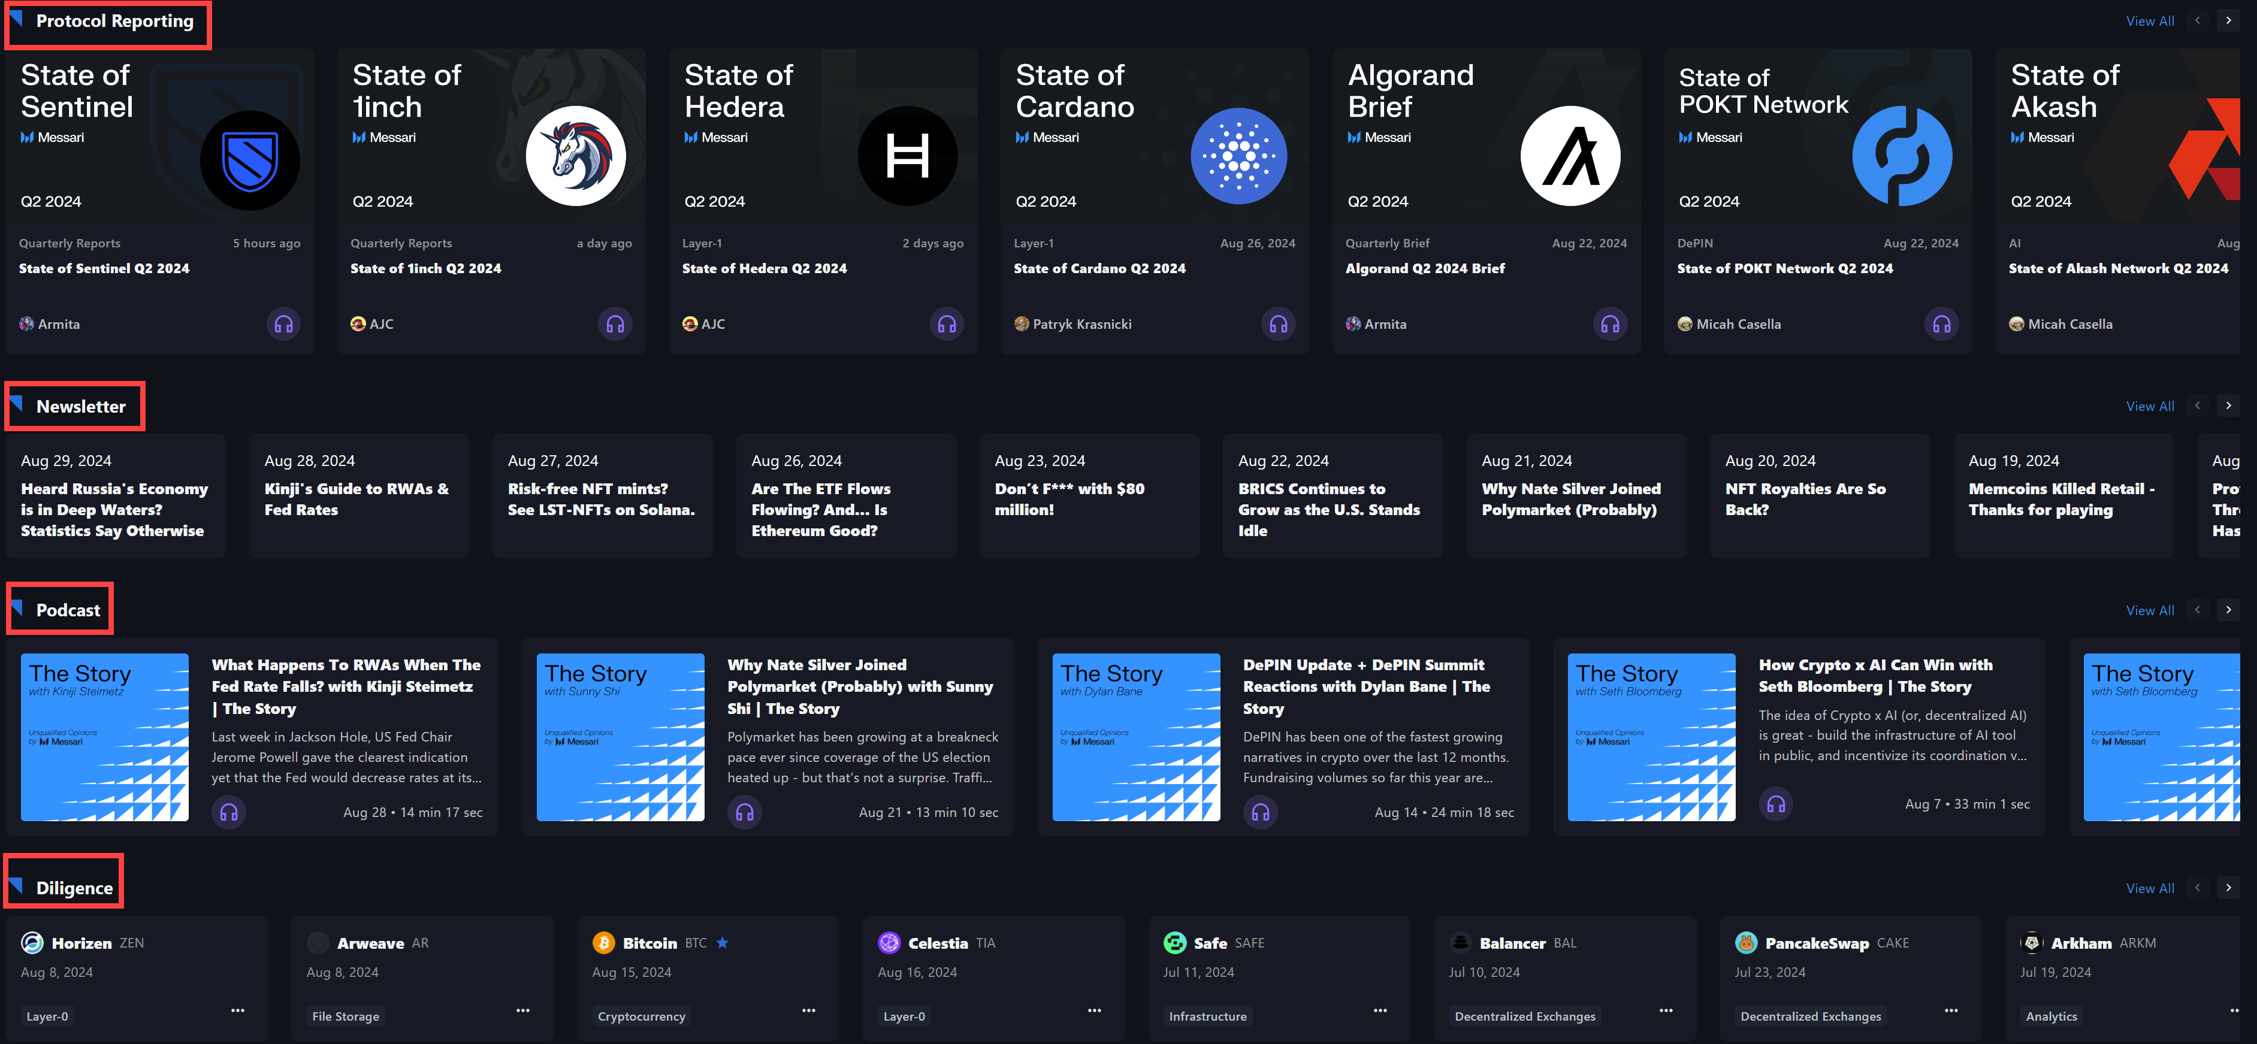Open more options for Arweave card

pos(523,1010)
